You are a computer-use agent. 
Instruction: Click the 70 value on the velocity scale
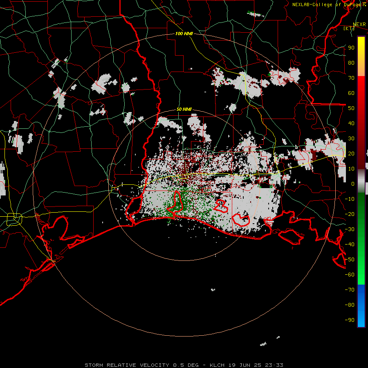click(x=351, y=78)
